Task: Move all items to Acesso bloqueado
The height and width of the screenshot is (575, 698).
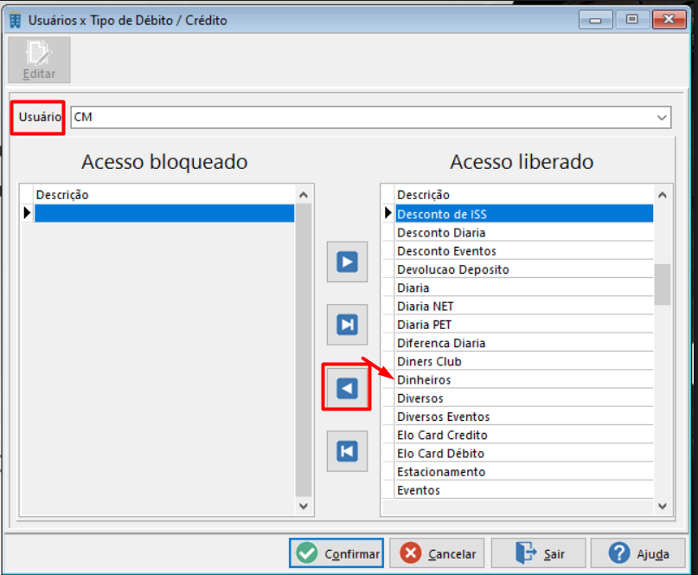Action: [x=347, y=451]
